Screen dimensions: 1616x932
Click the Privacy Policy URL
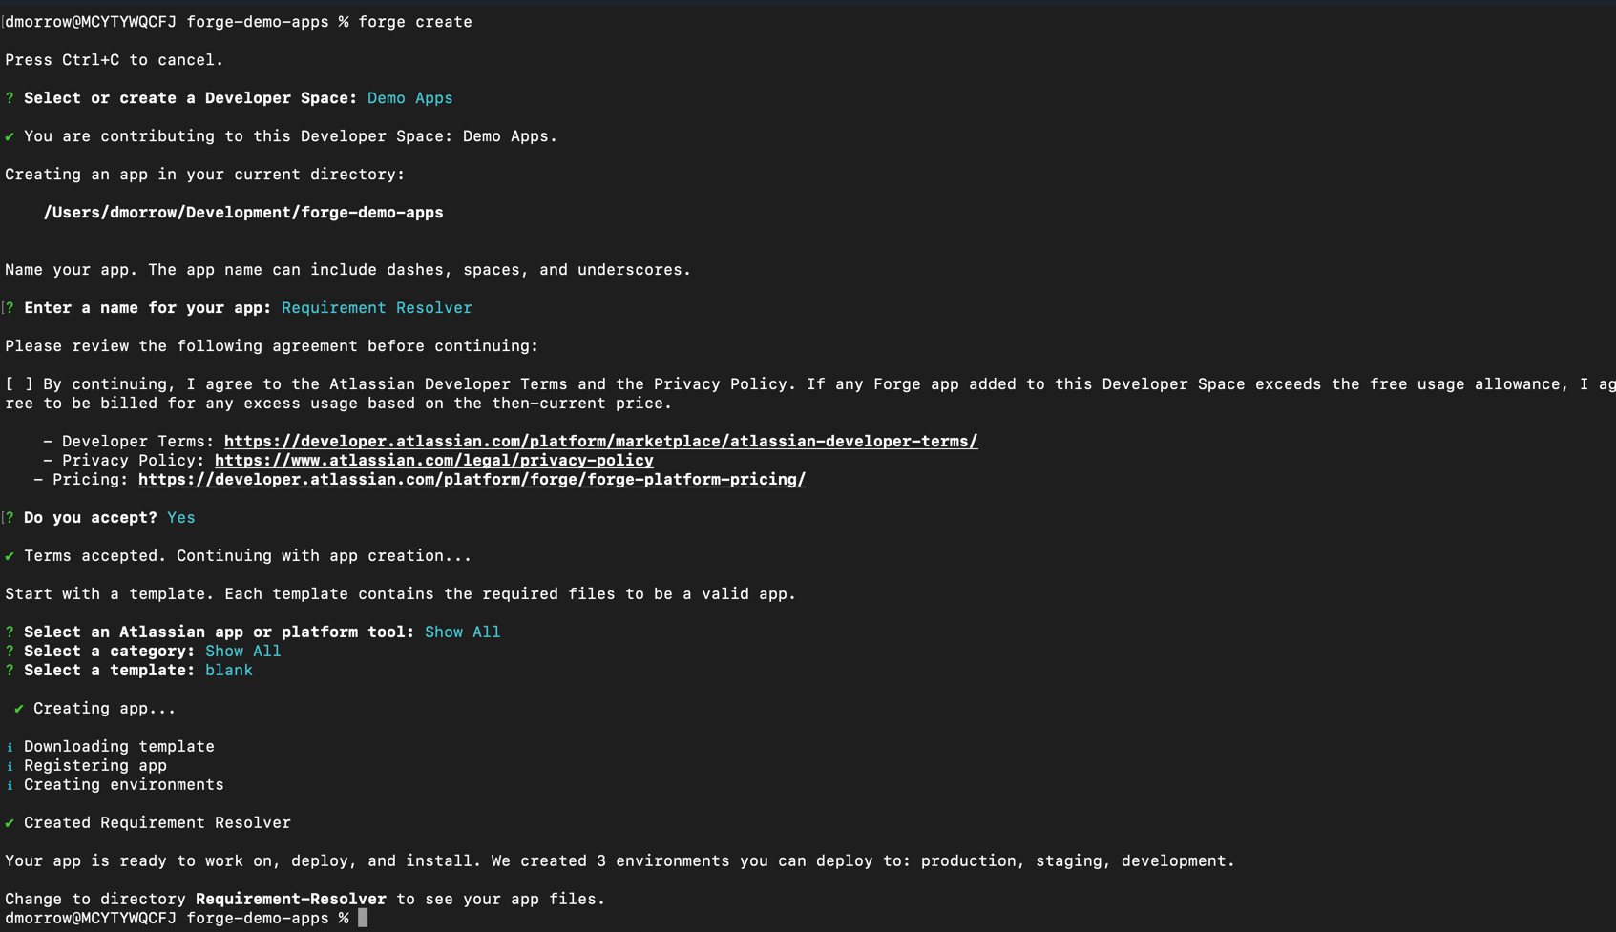pos(434,460)
